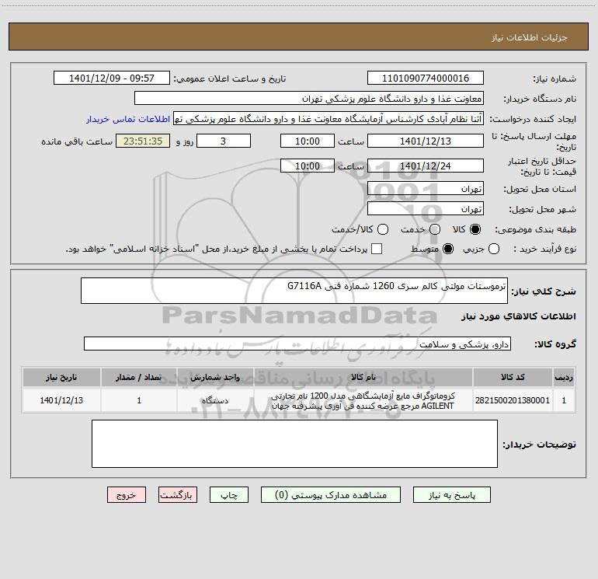Click the response deadline date 1401/12/13 field
This screenshot has width=598, height=579.
(426, 141)
